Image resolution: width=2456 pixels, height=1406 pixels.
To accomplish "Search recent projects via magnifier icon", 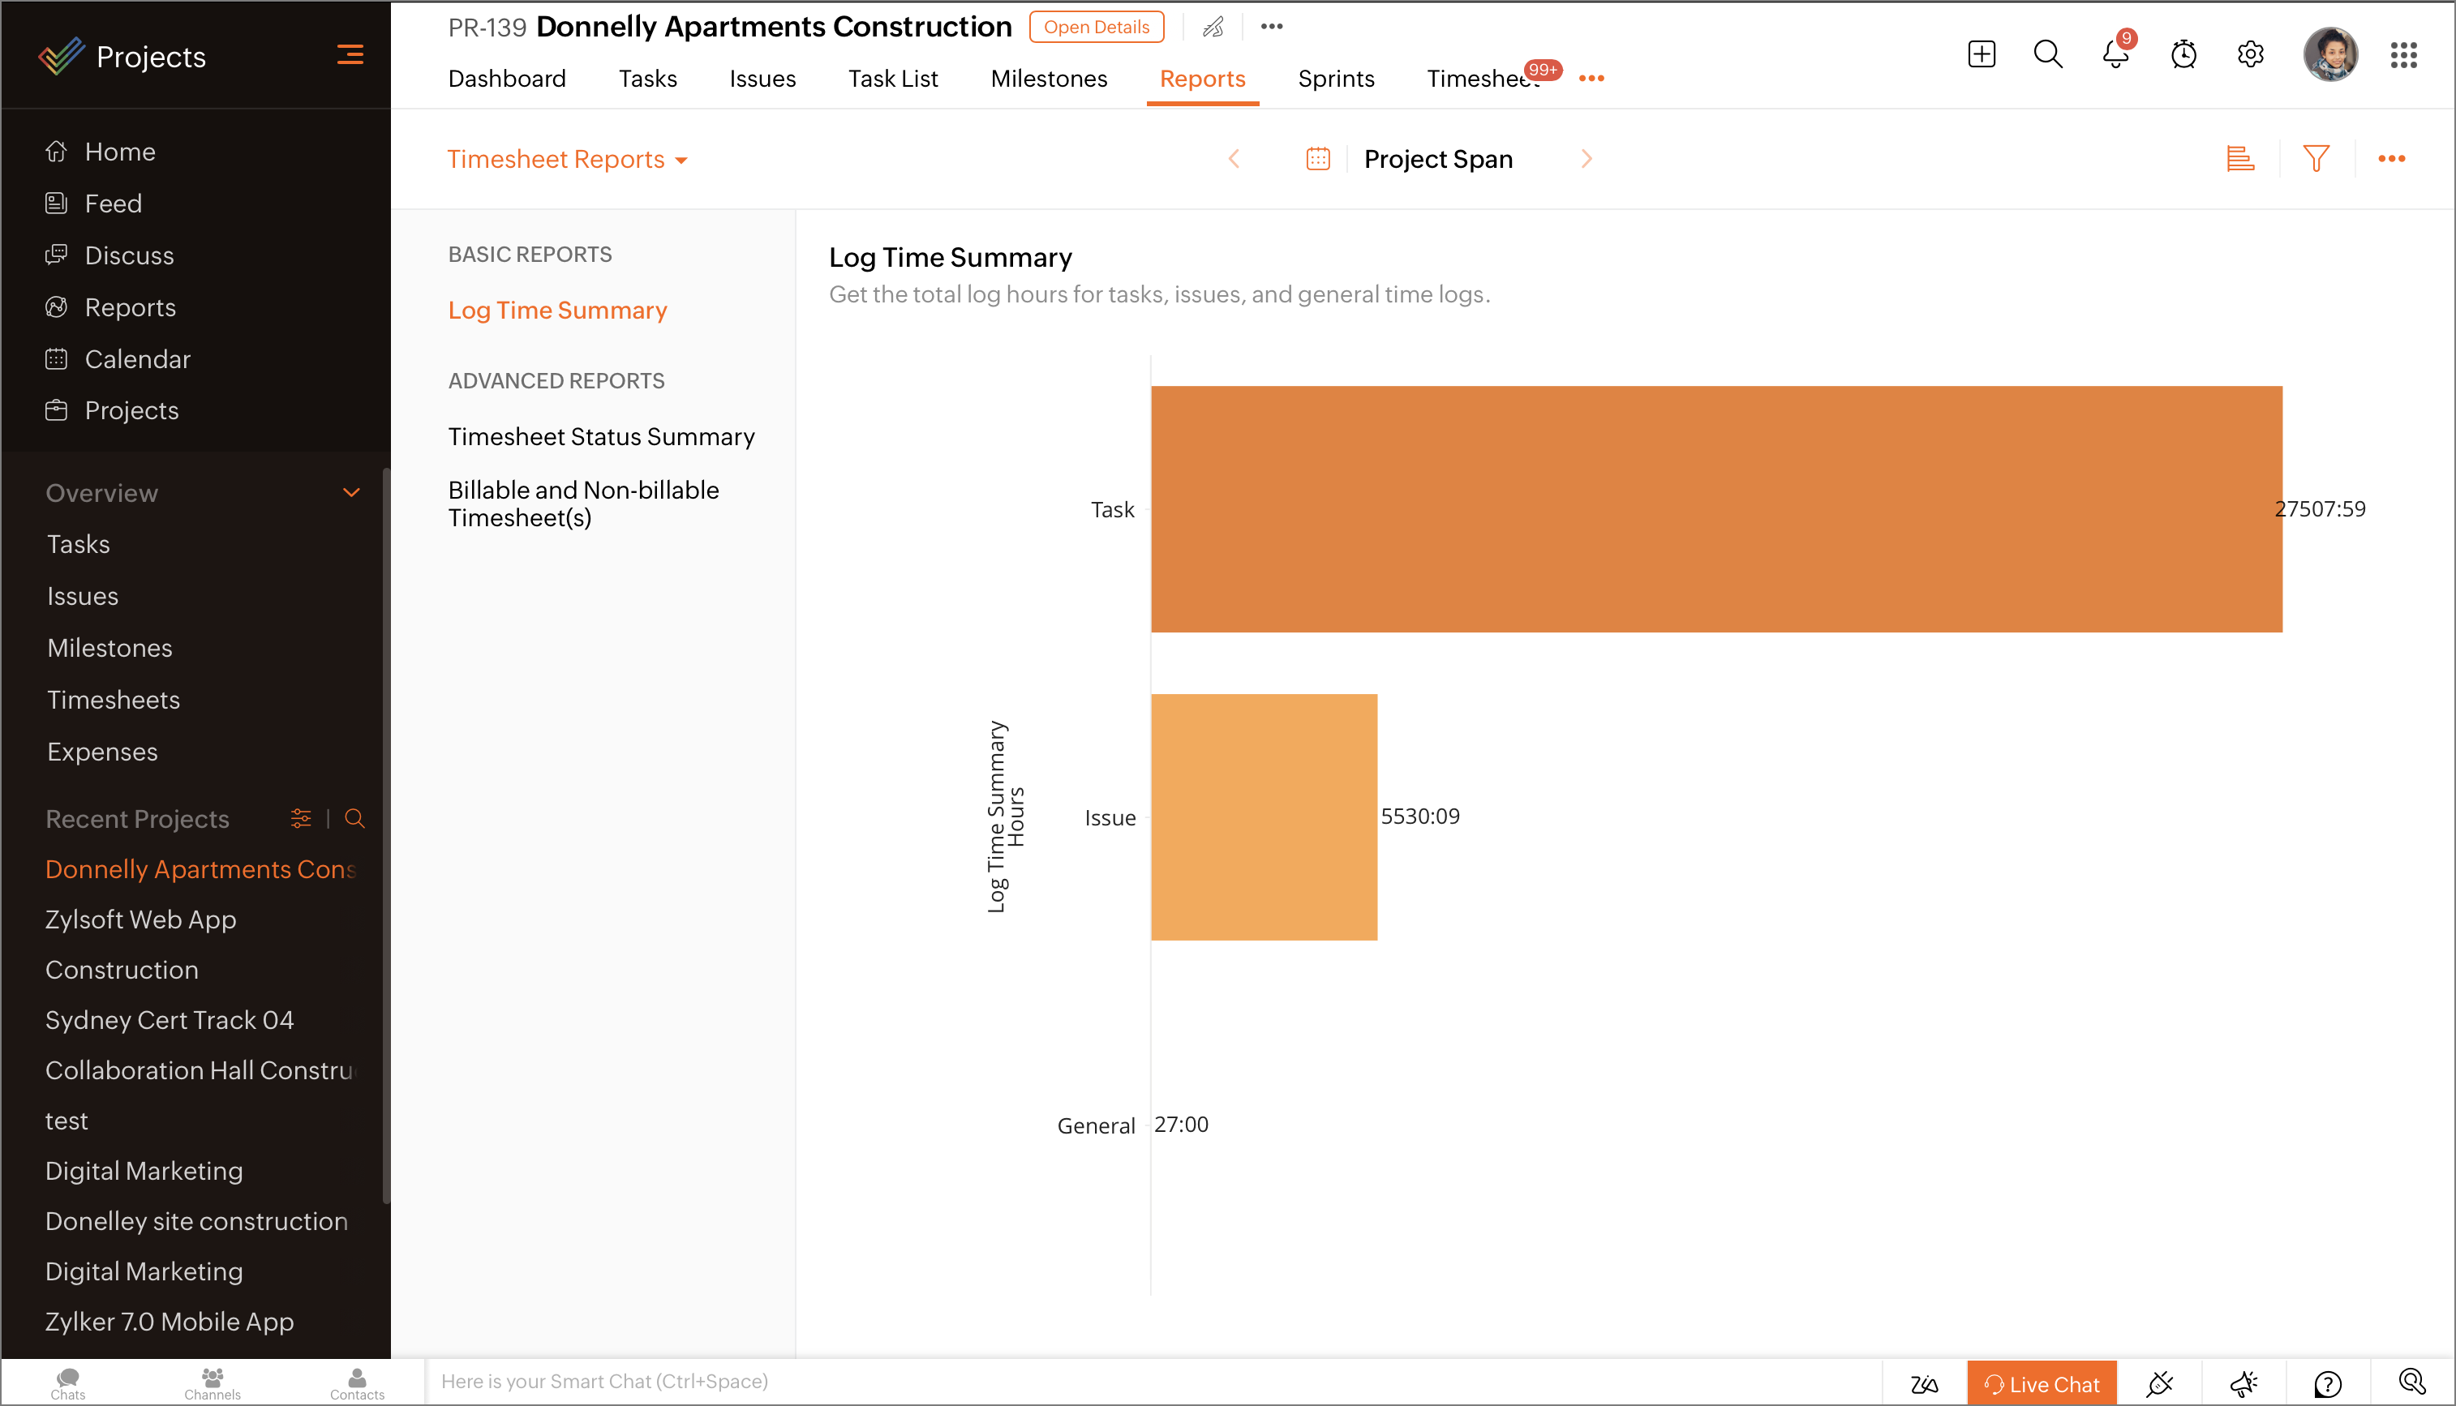I will 354,819.
